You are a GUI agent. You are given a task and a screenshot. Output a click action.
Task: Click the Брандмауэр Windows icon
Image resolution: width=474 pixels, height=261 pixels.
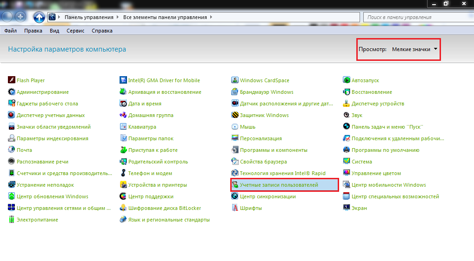235,92
